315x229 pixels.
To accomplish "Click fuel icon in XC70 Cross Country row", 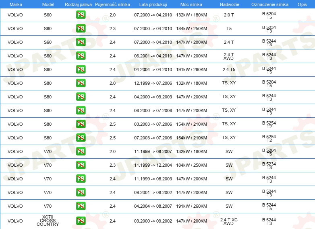I will (81, 221).
